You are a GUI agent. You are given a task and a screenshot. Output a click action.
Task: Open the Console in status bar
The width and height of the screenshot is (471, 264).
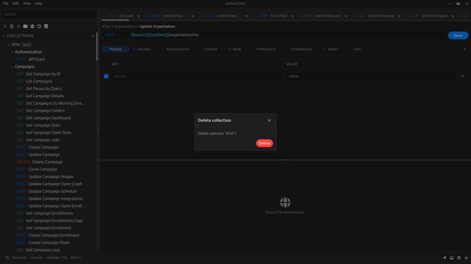tap(36, 258)
